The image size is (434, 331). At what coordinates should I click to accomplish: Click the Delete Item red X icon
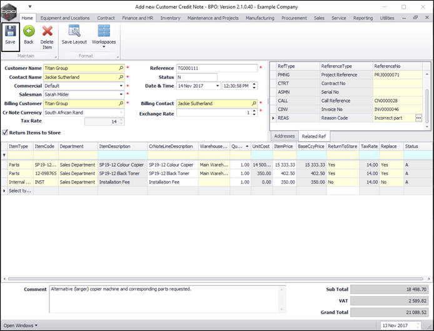coord(47,31)
